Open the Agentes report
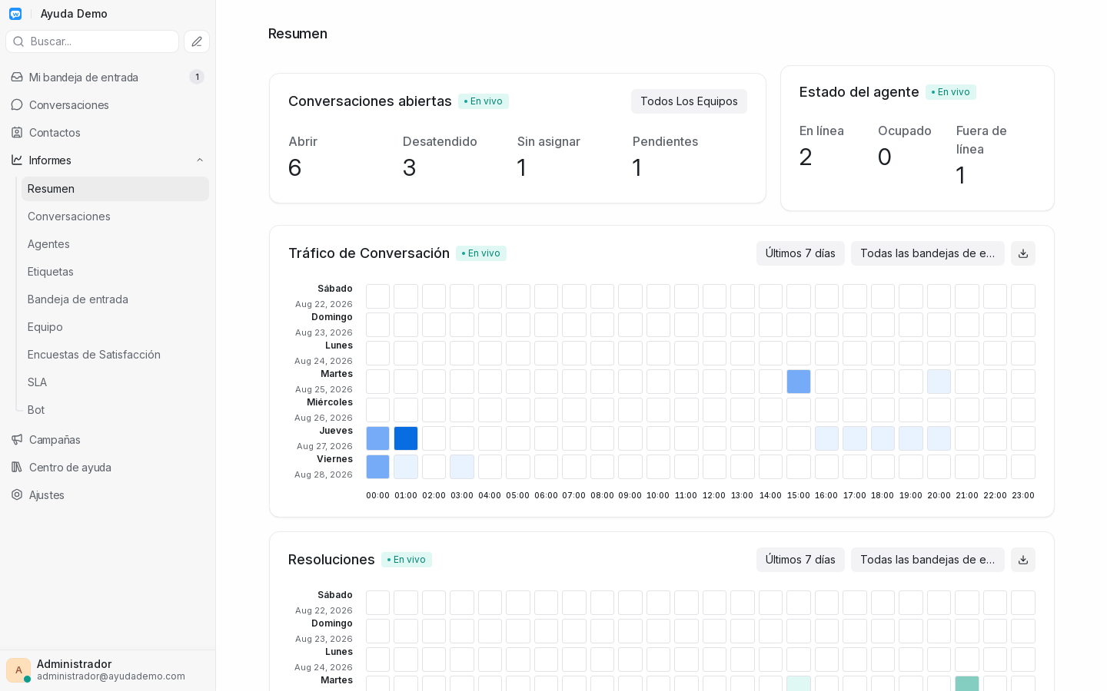Screen dimensions: 1107x691 tap(115, 244)
